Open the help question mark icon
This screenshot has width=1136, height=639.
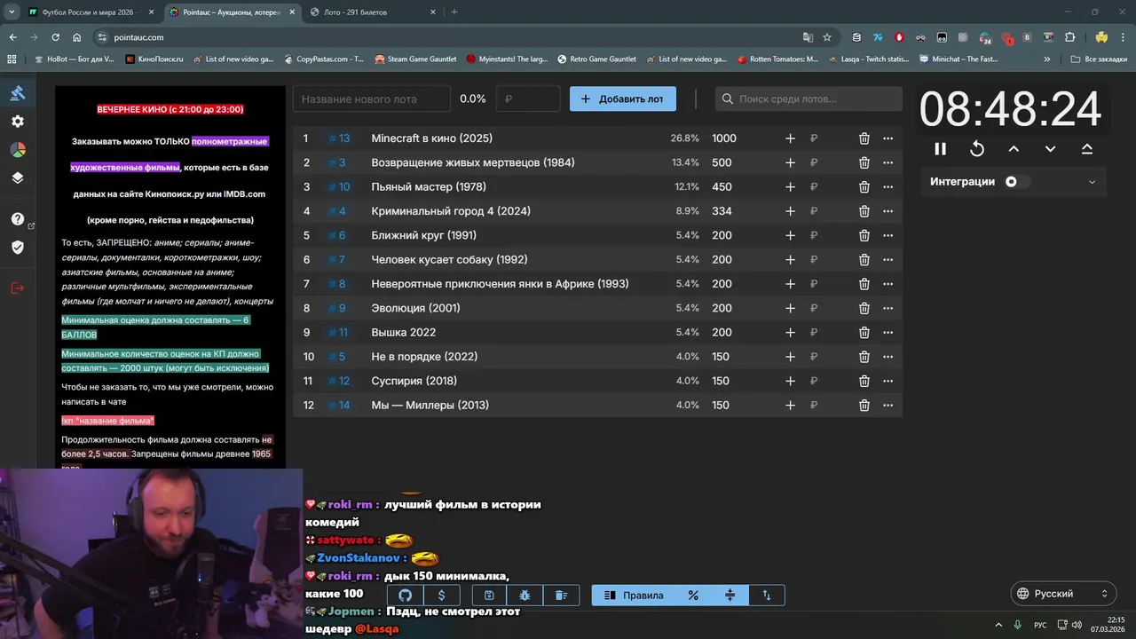point(18,219)
